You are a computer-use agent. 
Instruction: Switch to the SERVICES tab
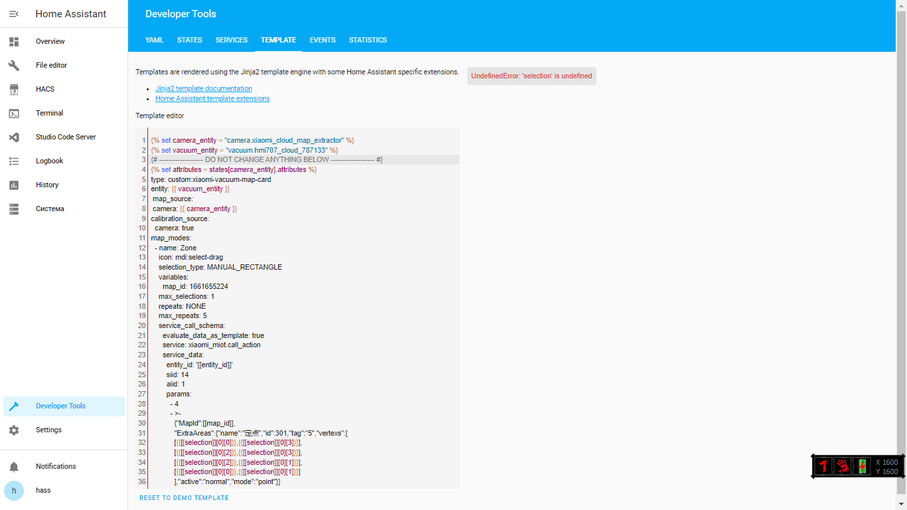[231, 40]
